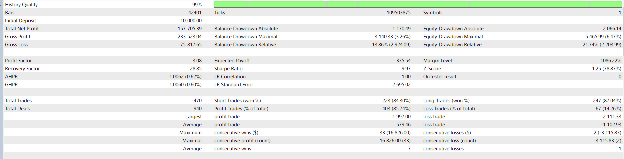Select consecutive wins ($) value 33 (16 826.00)
624x159 pixels.
coord(395,133)
